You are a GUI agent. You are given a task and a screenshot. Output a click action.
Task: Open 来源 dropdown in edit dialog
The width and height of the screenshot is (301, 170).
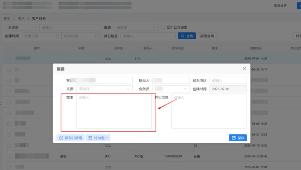(x=104, y=89)
